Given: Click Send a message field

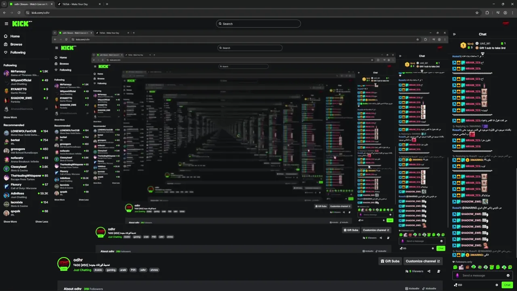Looking at the screenshot, I should [x=483, y=276].
